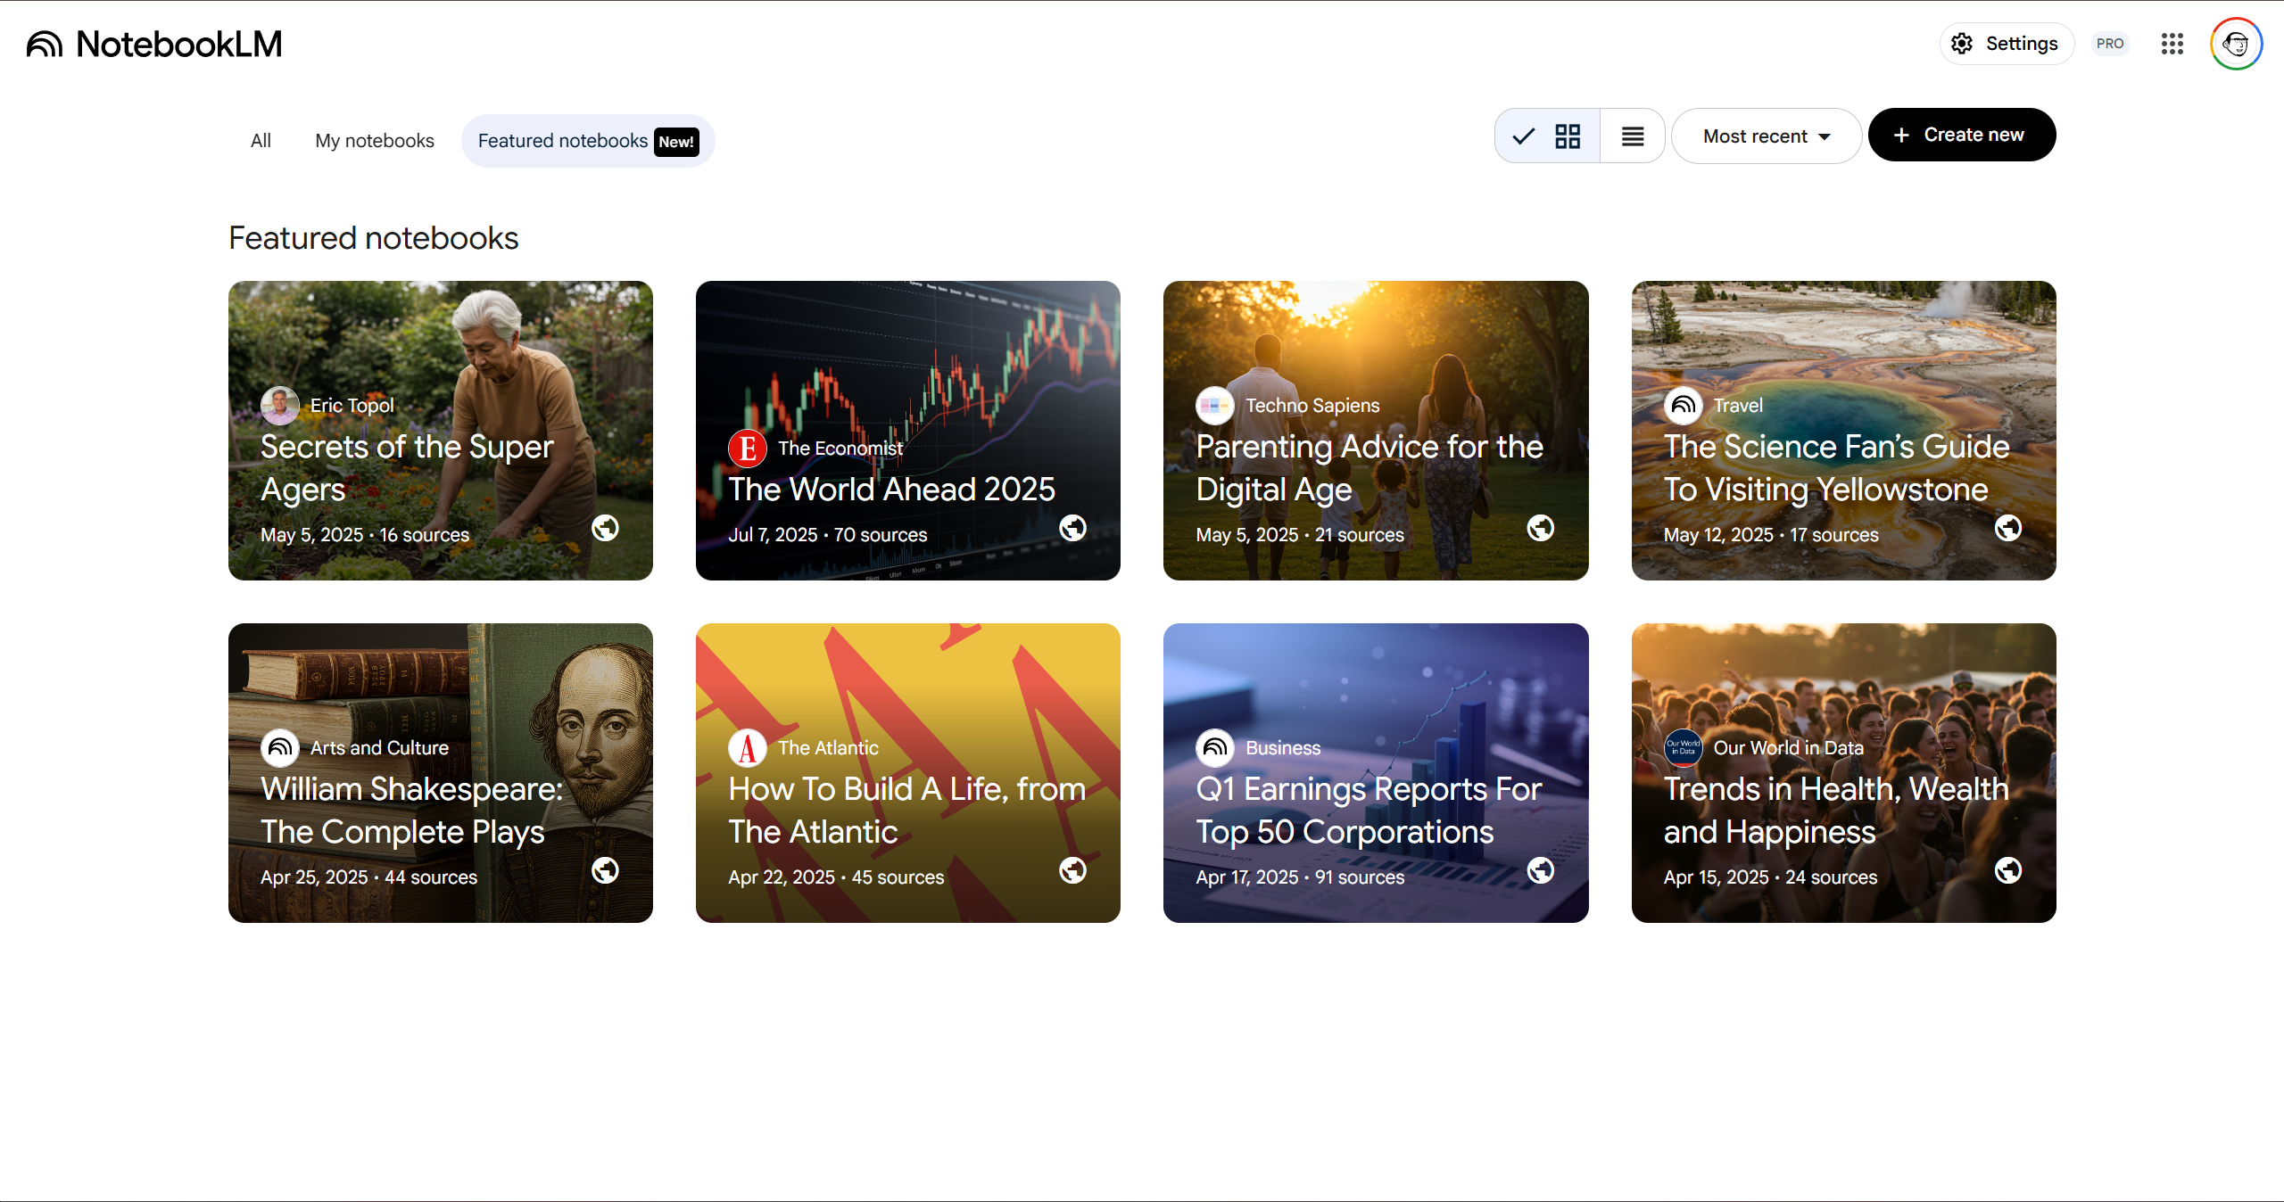Click the 'New!' badge on Featured tab

(x=676, y=142)
